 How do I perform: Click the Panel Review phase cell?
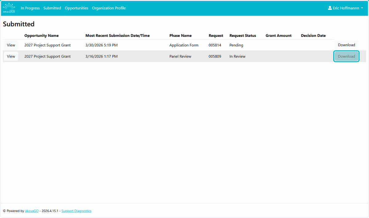click(180, 57)
